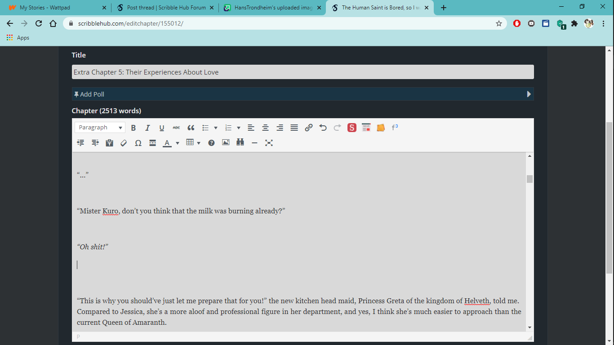Apply italic formatting
Image resolution: width=614 pixels, height=345 pixels.
pyautogui.click(x=147, y=128)
